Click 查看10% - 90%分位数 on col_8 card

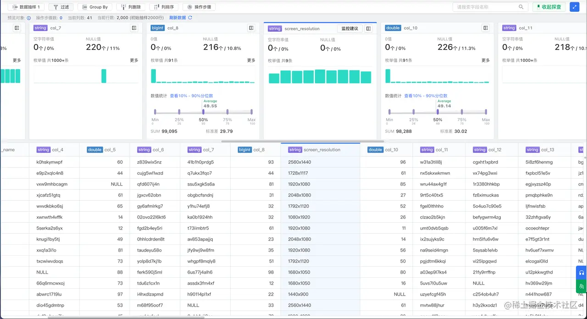click(191, 96)
